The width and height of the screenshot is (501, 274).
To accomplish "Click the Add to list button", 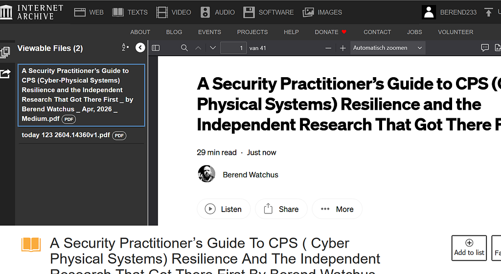I will 469,248.
